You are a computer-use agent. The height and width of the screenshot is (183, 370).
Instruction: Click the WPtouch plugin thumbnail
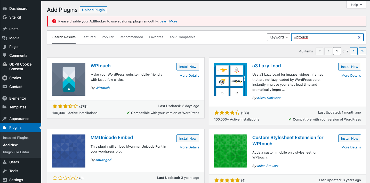pos(69,79)
